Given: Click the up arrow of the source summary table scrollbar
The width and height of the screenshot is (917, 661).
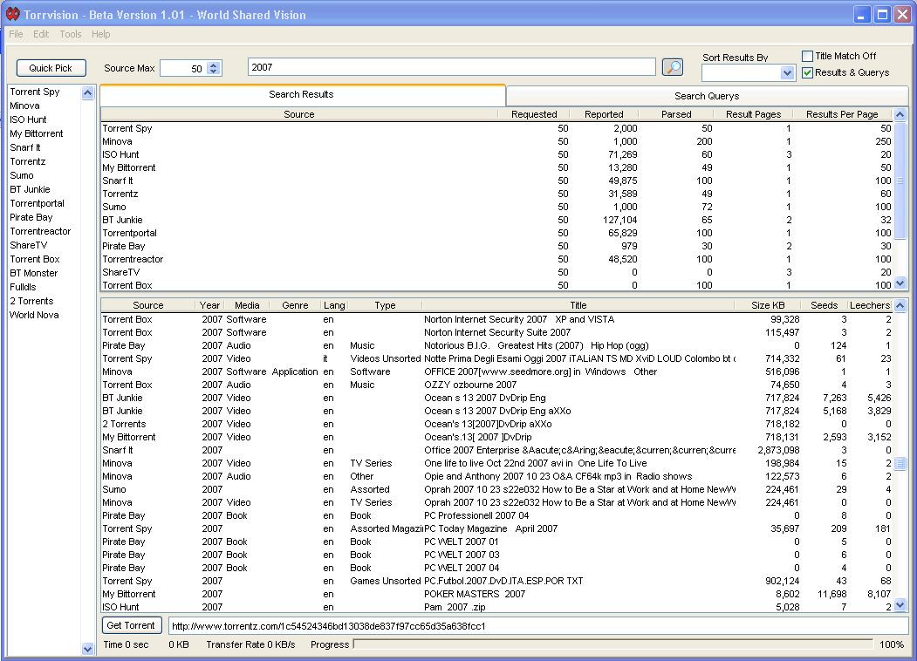Looking at the screenshot, I should click(x=900, y=114).
